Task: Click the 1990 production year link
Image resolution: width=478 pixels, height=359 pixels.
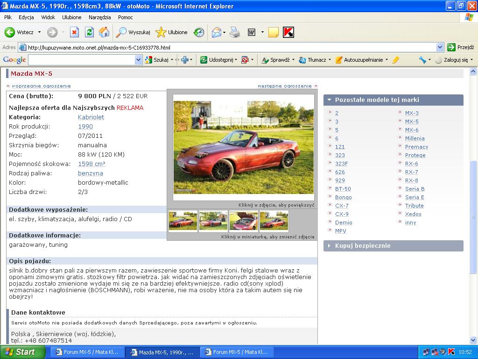Action: tap(85, 126)
